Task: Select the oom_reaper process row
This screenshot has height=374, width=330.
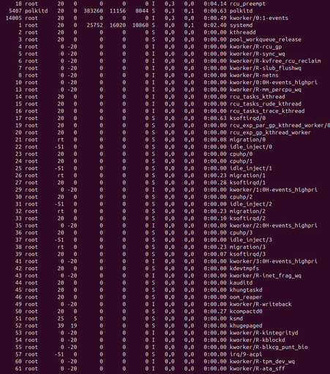Action: click(x=165, y=297)
